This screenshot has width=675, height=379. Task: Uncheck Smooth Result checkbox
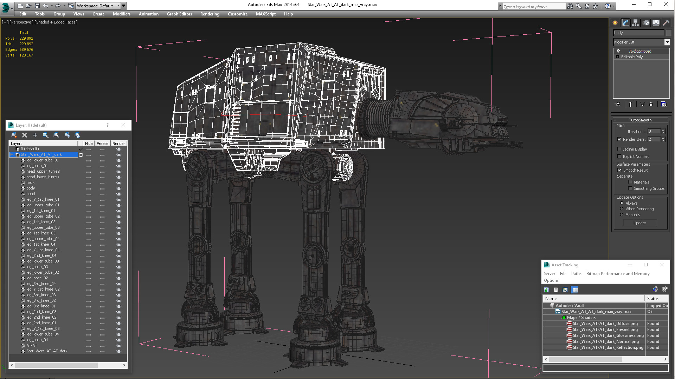pos(619,170)
